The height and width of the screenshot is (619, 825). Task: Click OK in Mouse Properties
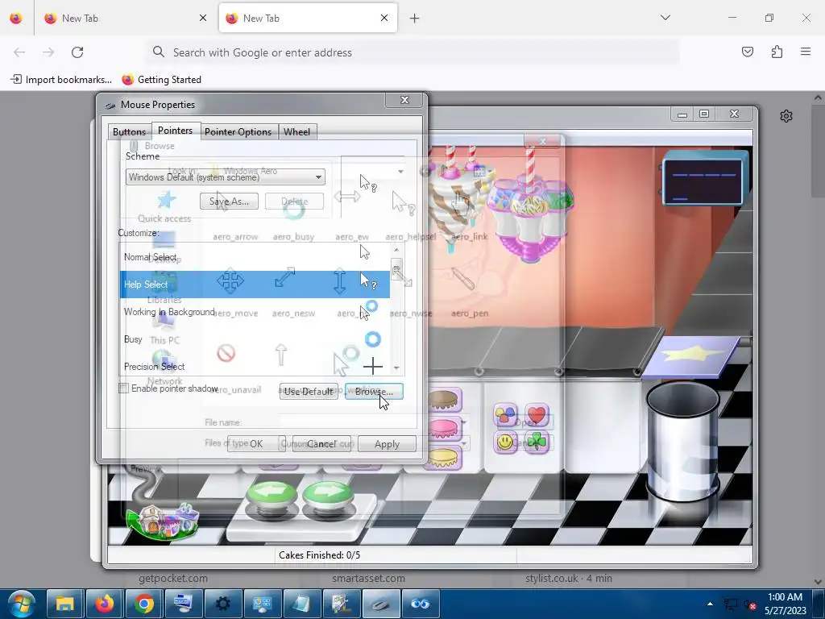256,444
